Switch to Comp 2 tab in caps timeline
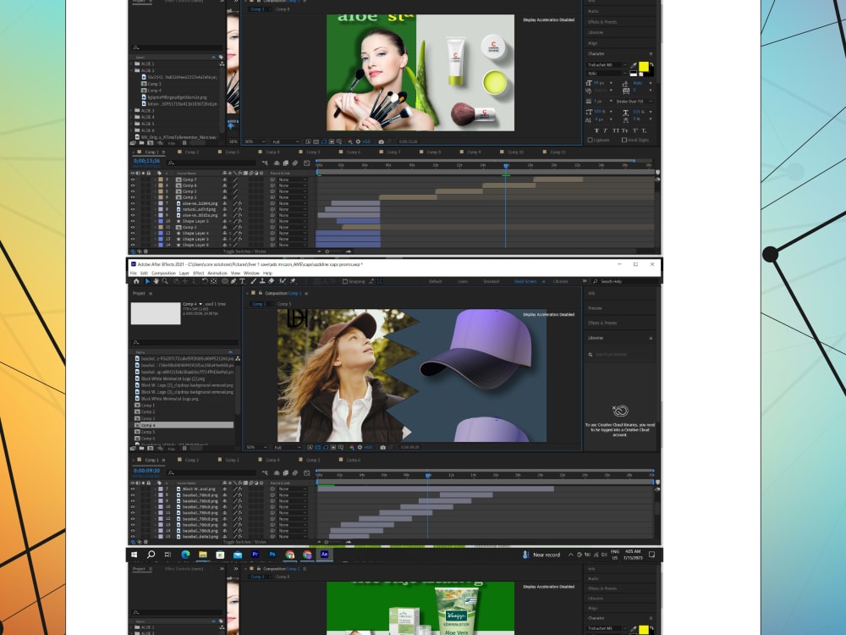846x635 pixels. coord(192,460)
